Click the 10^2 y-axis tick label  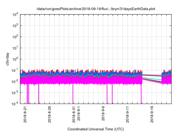[15, 37]
